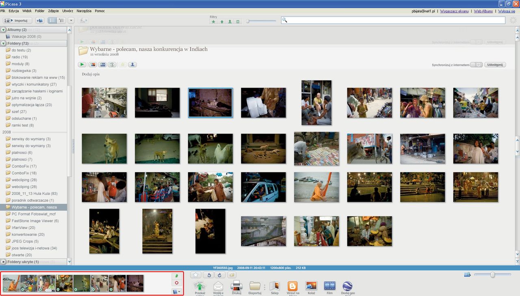Select the IrfanView (20) folder
This screenshot has width=520, height=296.
(x=23, y=228)
